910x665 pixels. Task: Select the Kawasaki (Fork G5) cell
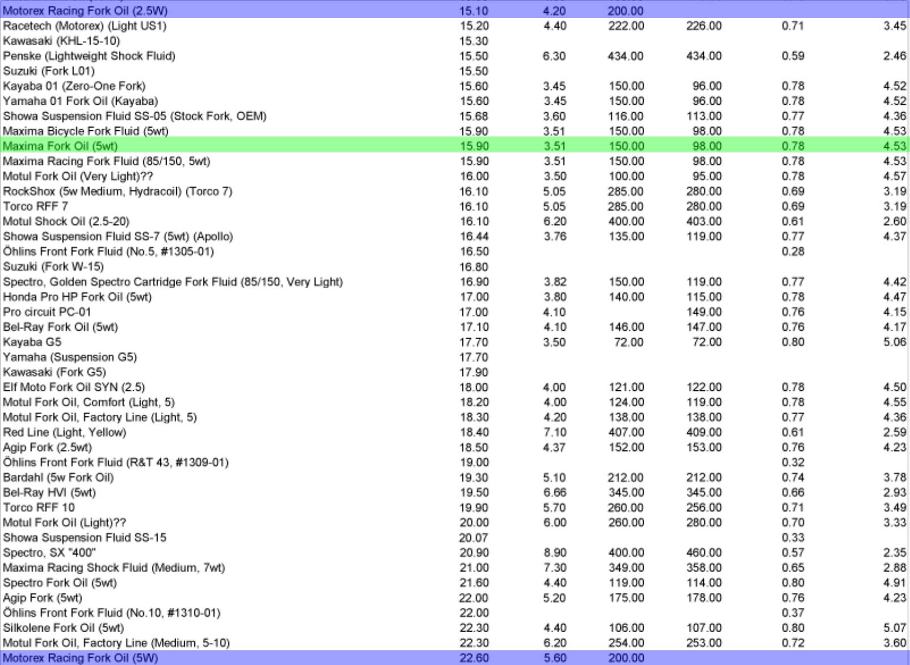tap(54, 372)
